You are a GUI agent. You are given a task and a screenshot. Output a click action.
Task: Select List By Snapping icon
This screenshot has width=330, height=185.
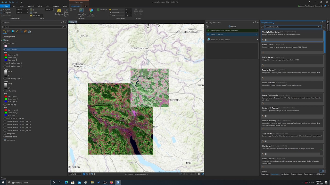click(x=21, y=31)
